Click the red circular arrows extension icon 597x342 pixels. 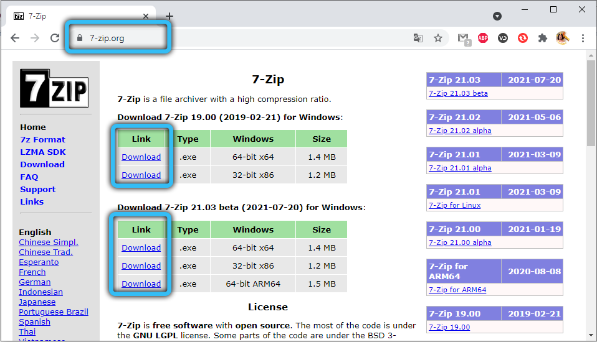(523, 38)
